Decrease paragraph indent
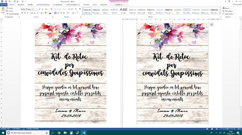This screenshot has height=135, width=242. coord(69,9)
